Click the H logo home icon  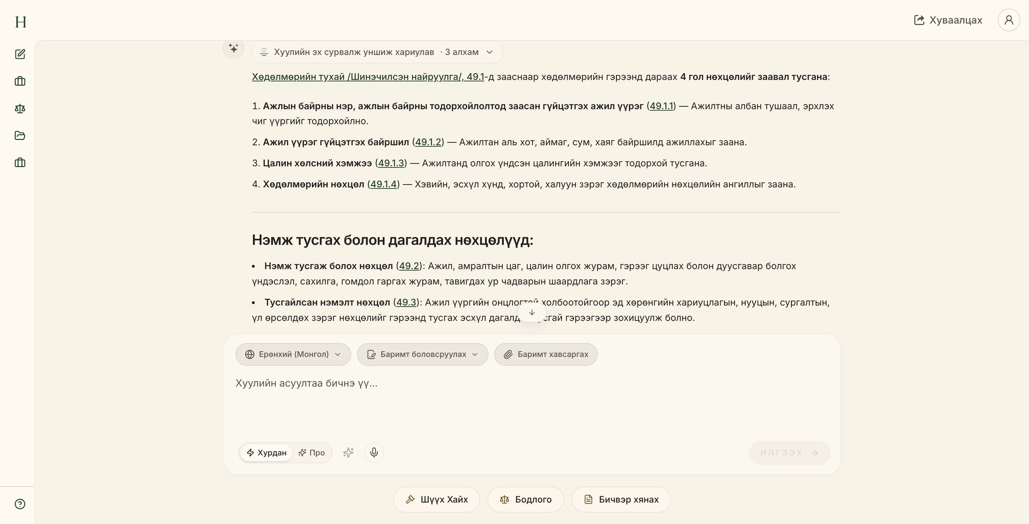20,21
